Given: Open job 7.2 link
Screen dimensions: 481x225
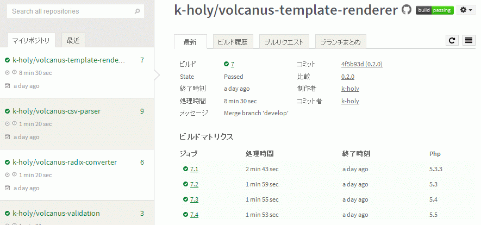Looking at the screenshot, I should coord(194,184).
